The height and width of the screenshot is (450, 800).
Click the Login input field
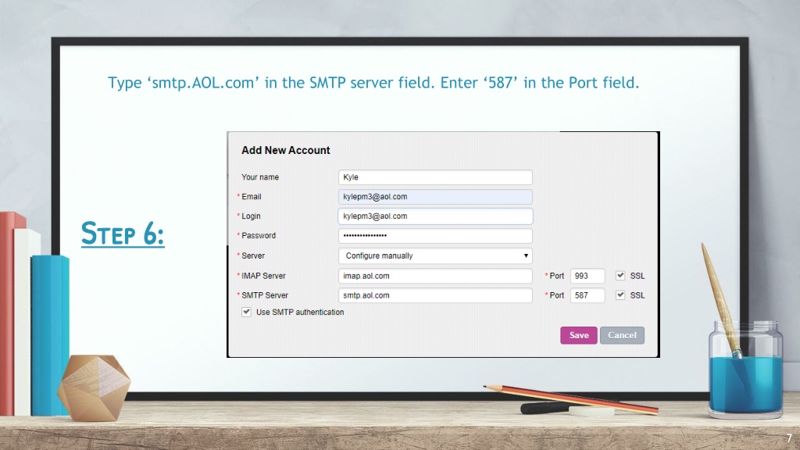(x=435, y=216)
